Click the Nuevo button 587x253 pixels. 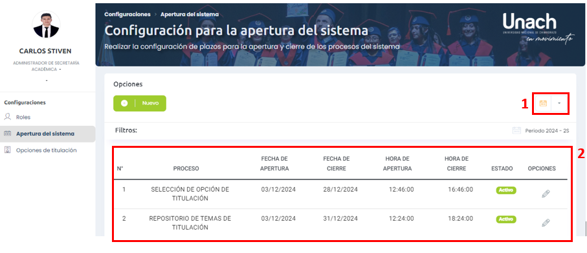tap(140, 103)
